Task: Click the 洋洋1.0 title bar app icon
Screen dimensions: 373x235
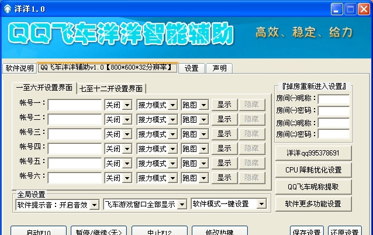Action: pos(8,9)
